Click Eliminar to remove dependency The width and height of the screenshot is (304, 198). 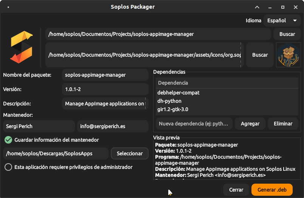pos(283,124)
